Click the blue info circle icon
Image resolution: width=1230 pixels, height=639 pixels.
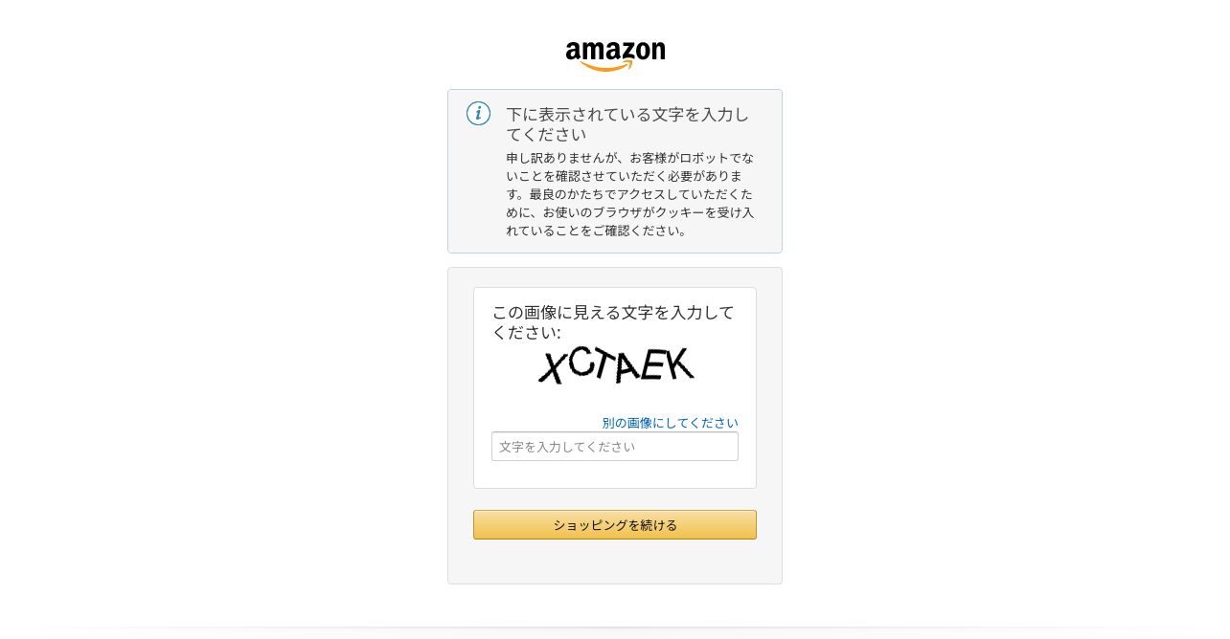[x=478, y=114]
